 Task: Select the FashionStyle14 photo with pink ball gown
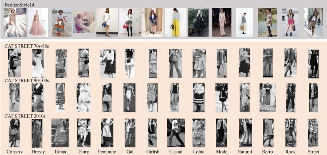[x=38, y=22]
